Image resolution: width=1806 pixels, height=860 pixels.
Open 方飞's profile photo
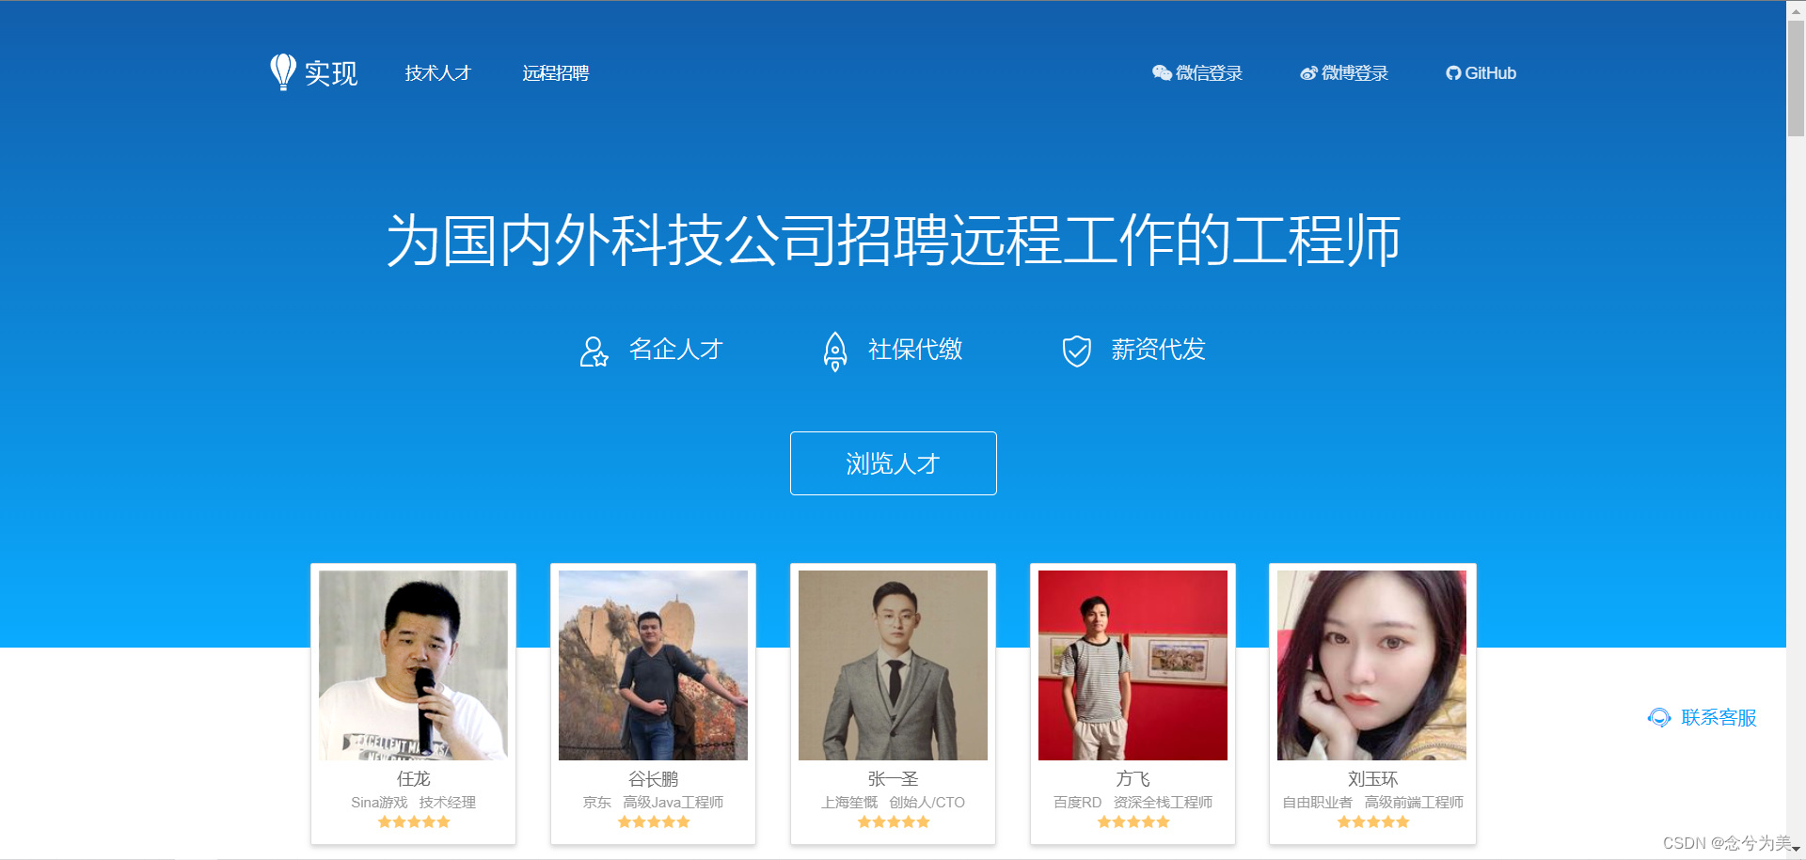tap(1133, 665)
